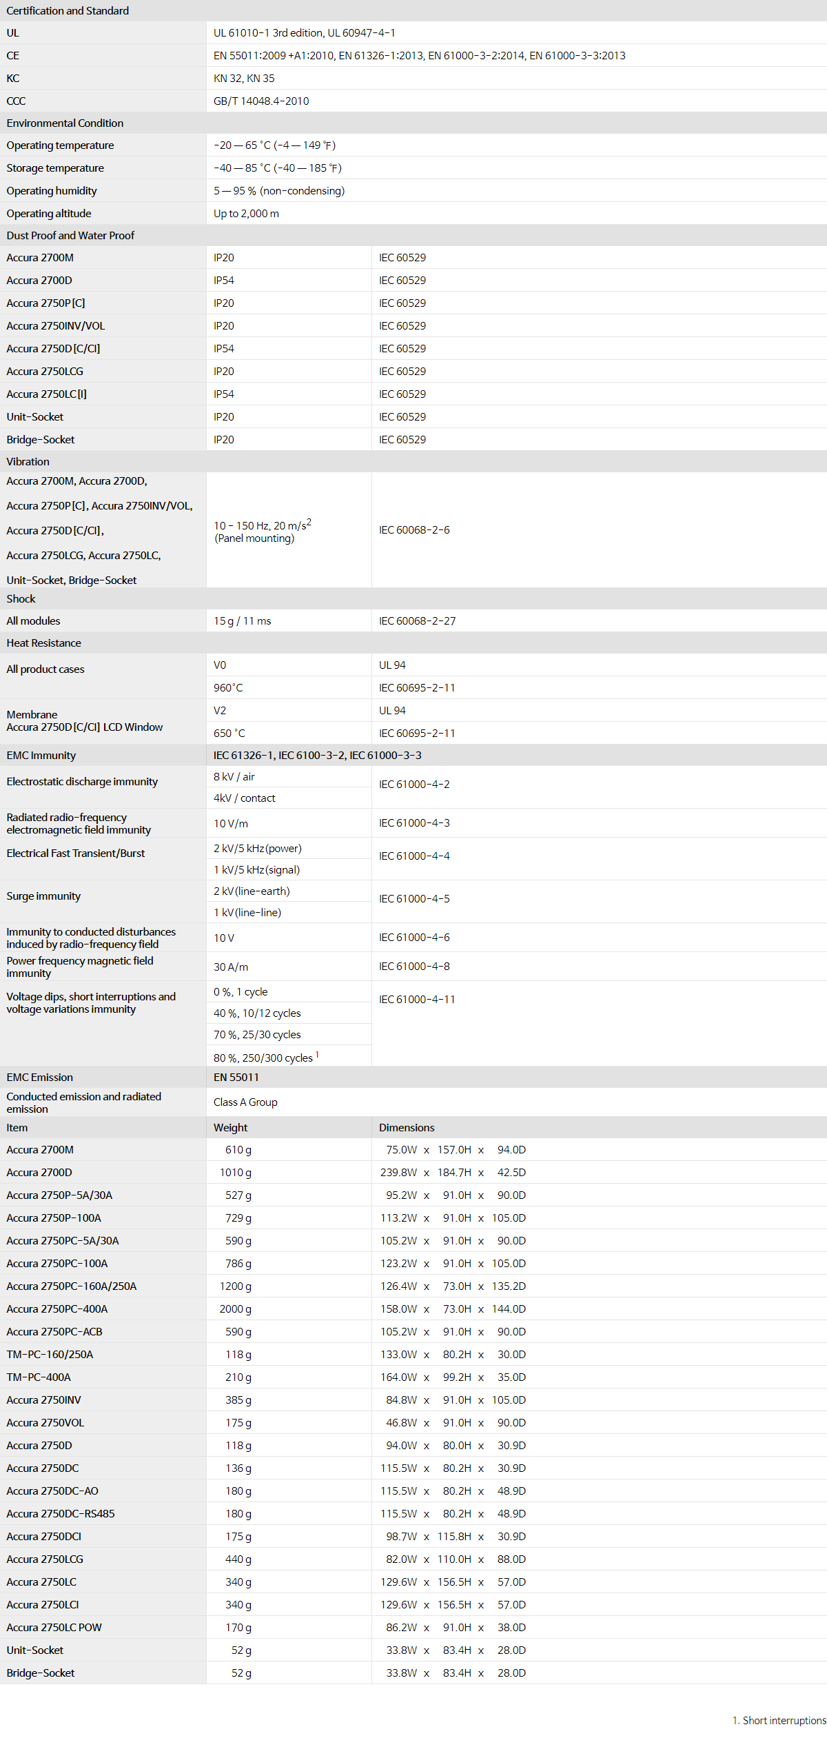Select the 'Surge immunity' row label
827x1758 pixels.
tap(43, 896)
